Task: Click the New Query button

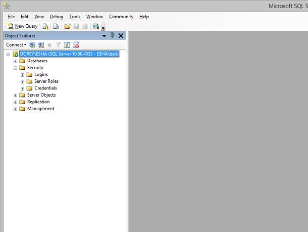Action: click(23, 26)
